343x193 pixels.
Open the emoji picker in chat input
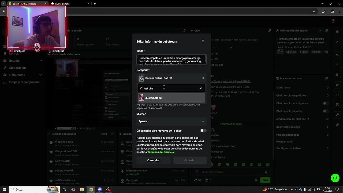266,172
